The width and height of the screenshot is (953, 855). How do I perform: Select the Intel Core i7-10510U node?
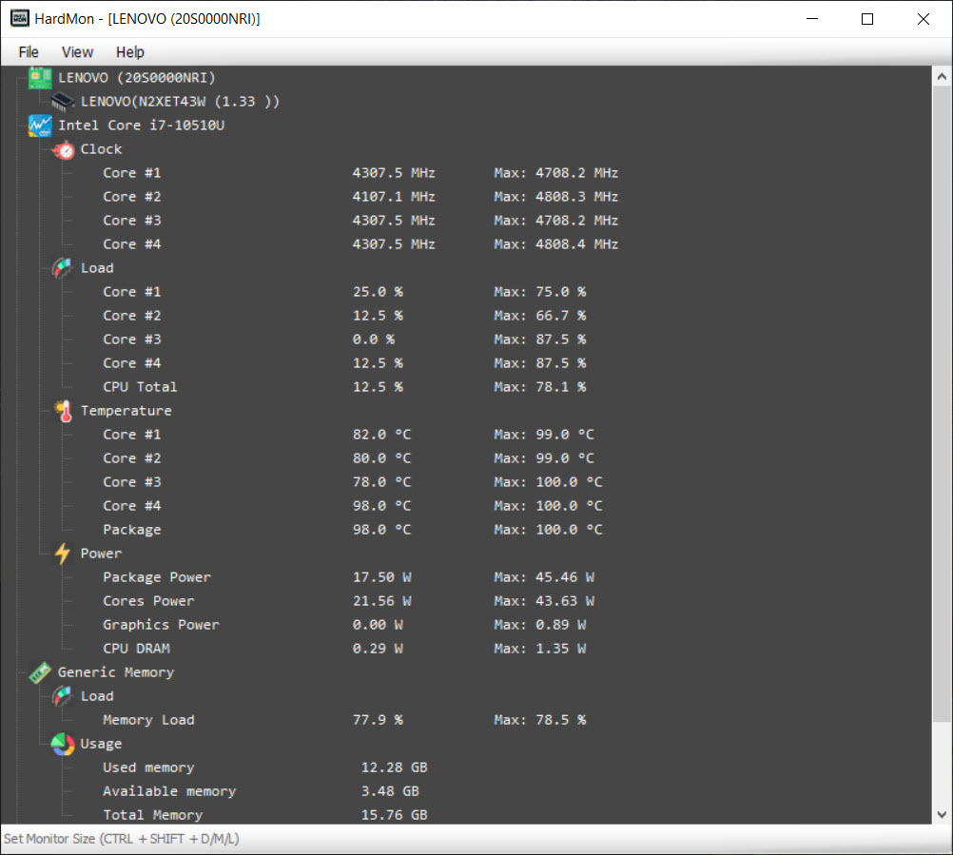coord(141,126)
